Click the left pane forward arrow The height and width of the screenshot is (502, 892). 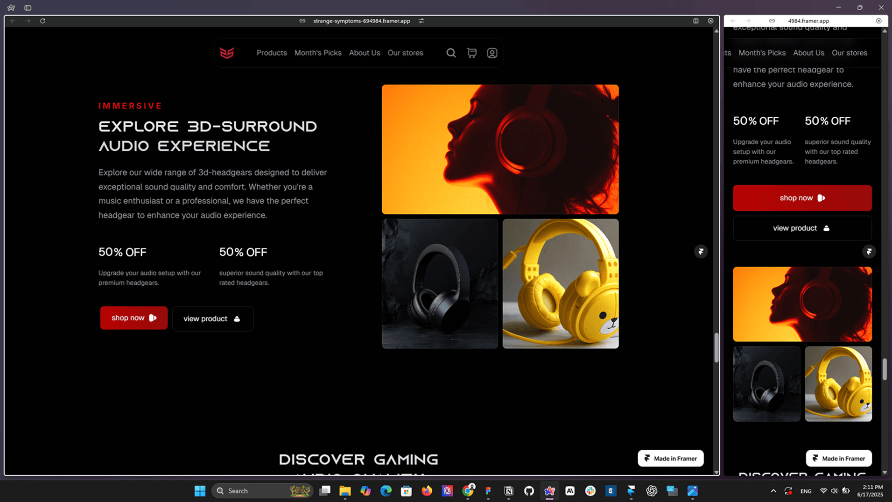[x=28, y=21]
